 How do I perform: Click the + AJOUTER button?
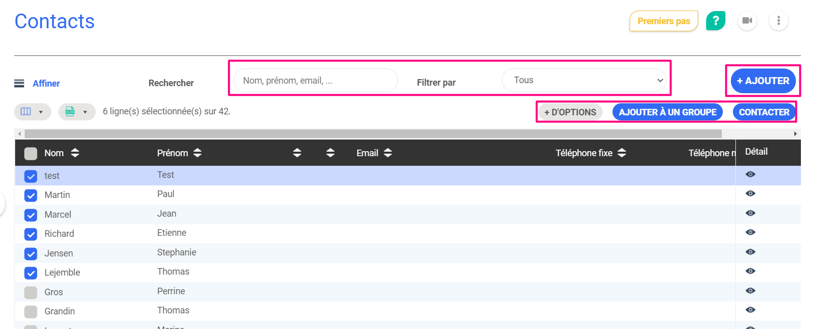pos(763,81)
